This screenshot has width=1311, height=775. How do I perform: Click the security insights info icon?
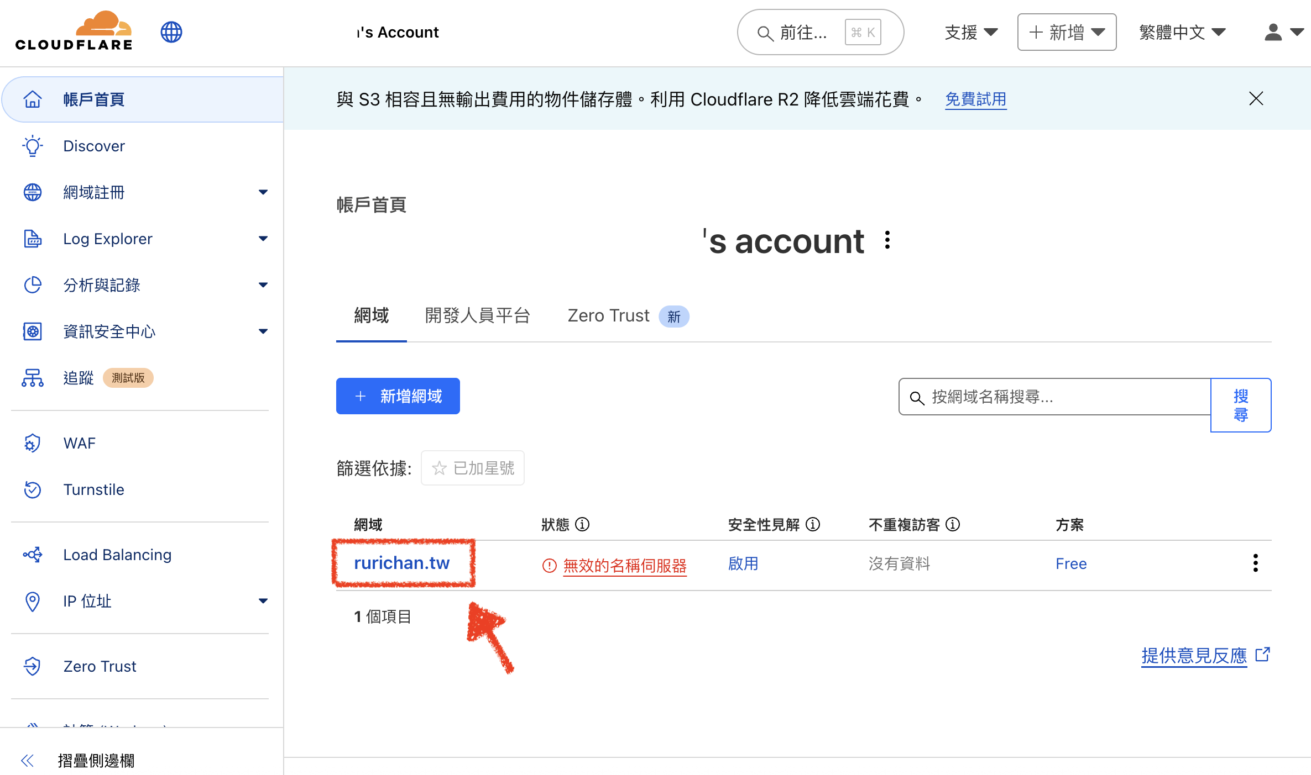click(813, 524)
